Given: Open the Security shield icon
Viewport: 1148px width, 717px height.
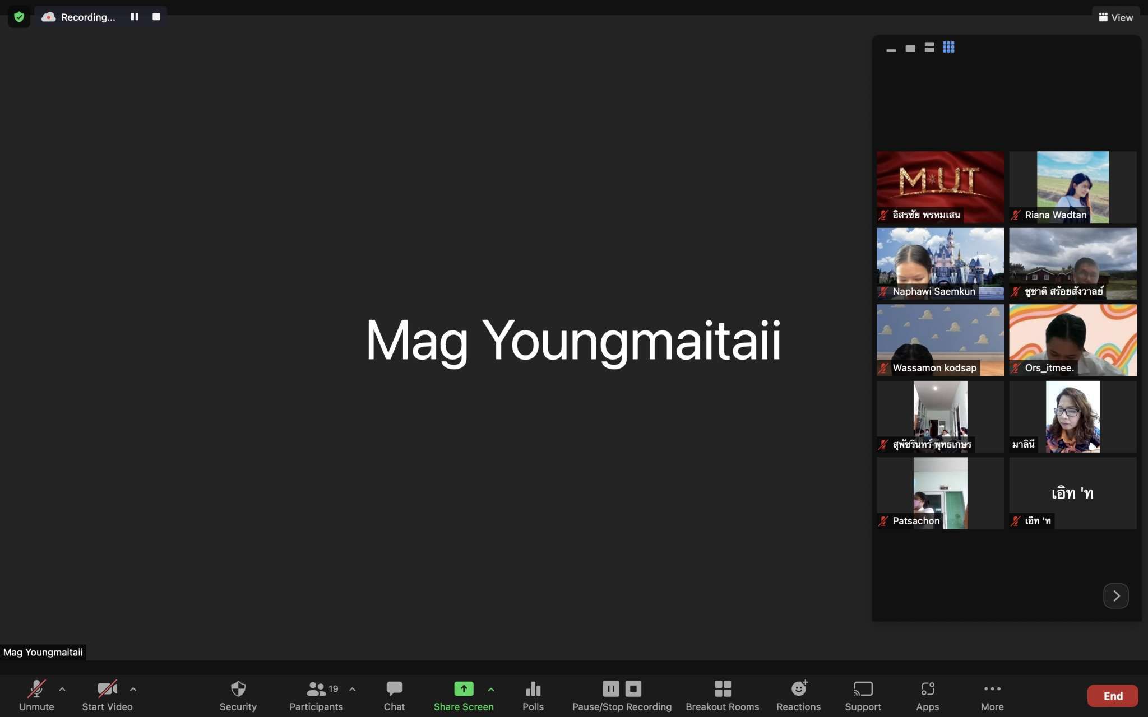Looking at the screenshot, I should [238, 689].
